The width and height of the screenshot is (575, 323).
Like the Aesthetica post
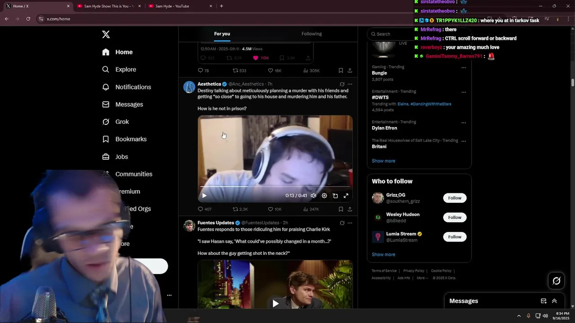tap(274, 209)
